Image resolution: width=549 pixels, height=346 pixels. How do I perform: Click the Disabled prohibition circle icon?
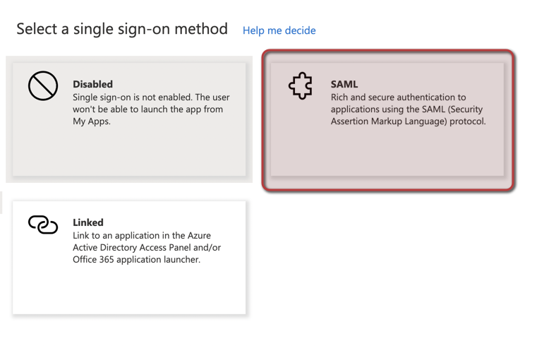tap(43, 86)
